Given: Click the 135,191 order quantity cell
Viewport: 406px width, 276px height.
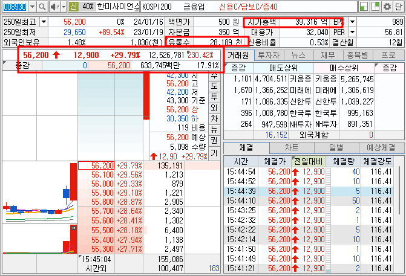Looking at the screenshot, I should (x=164, y=165).
